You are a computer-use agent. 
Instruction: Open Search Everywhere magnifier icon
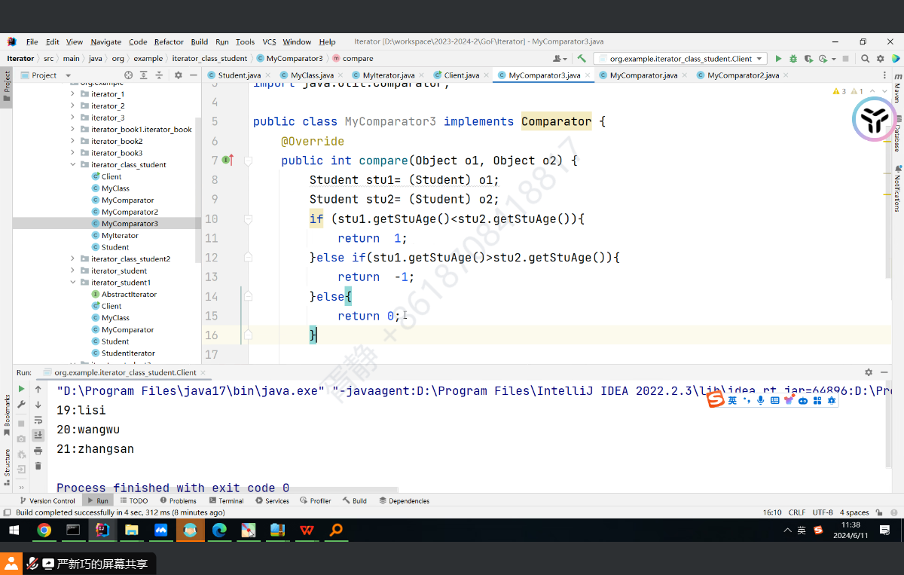(866, 58)
